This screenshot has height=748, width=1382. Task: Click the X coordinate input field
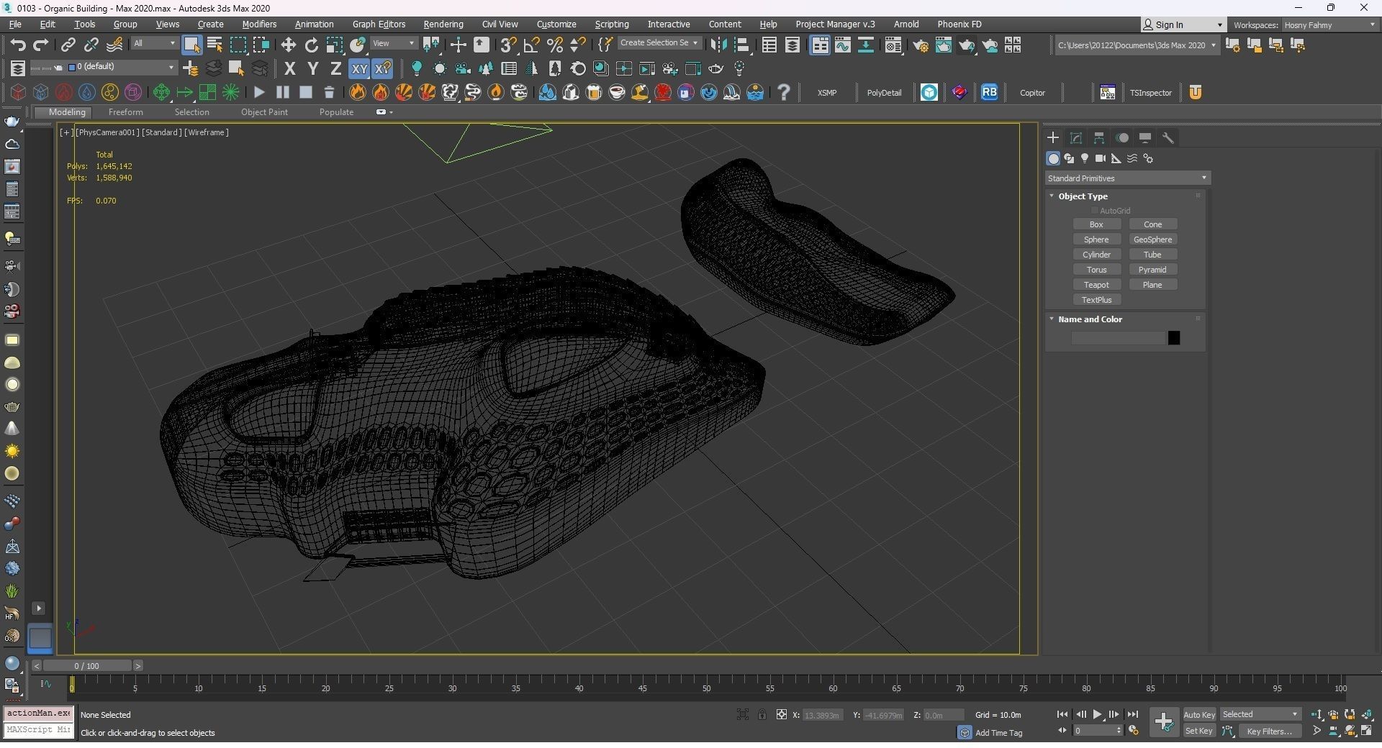822,715
